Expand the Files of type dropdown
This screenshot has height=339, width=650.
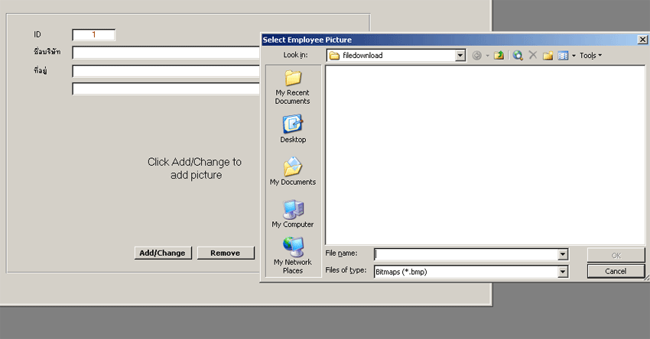click(x=563, y=272)
